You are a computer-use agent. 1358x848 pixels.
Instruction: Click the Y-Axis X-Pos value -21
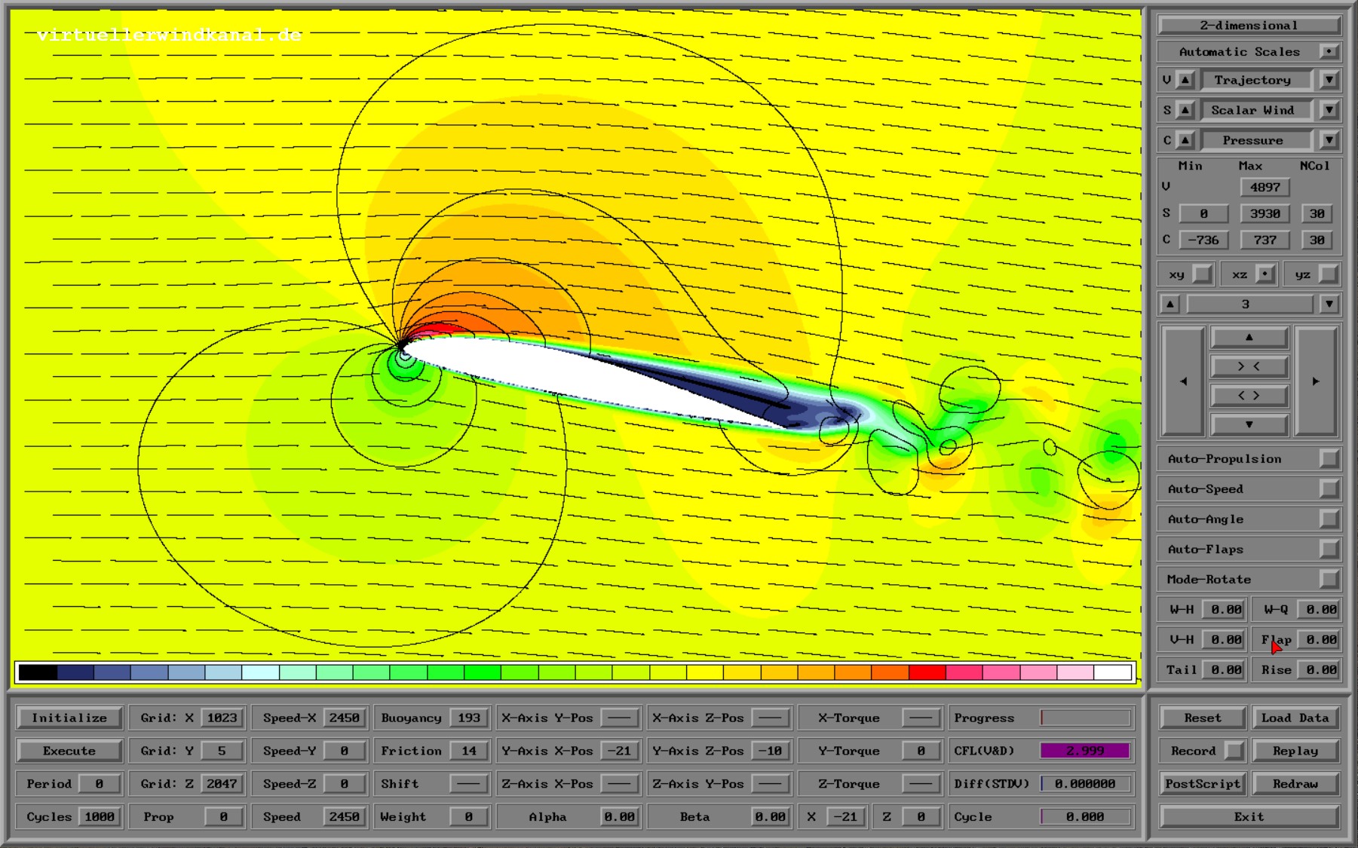point(619,751)
